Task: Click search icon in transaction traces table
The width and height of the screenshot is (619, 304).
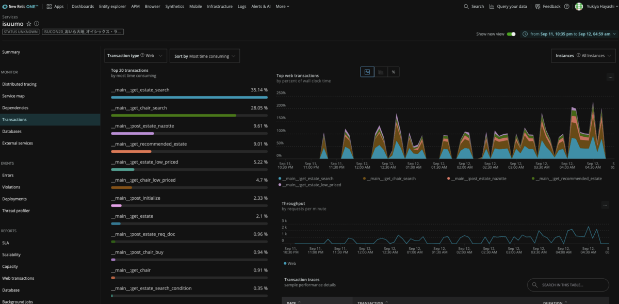Action: (535, 285)
